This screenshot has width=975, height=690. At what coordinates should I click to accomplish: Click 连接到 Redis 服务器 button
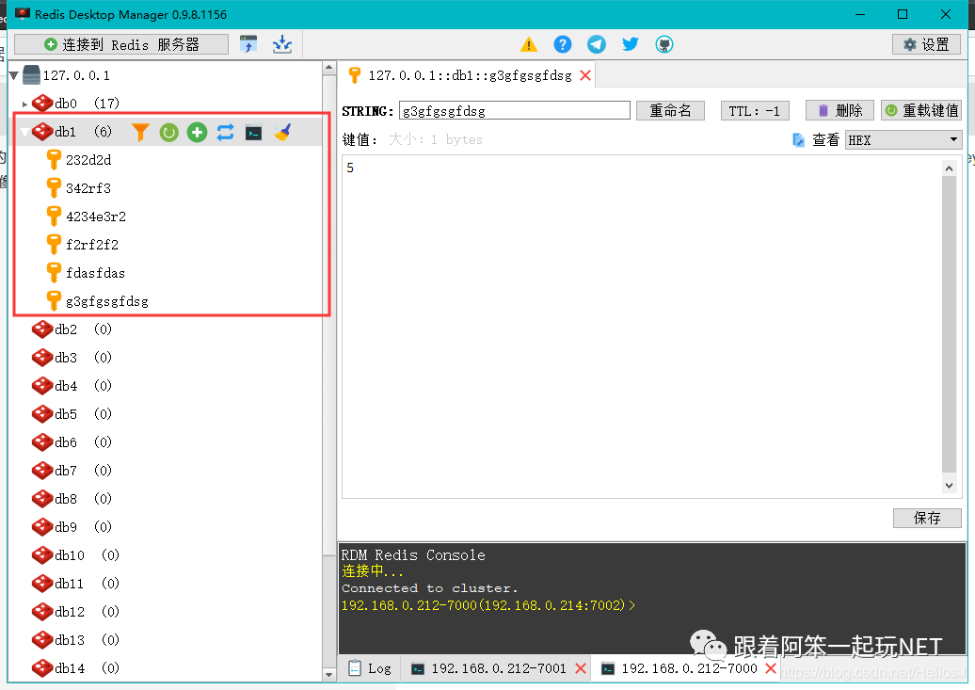tap(121, 44)
